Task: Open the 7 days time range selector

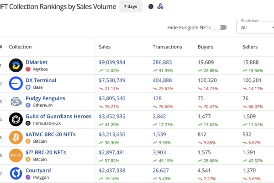Action: (x=130, y=6)
